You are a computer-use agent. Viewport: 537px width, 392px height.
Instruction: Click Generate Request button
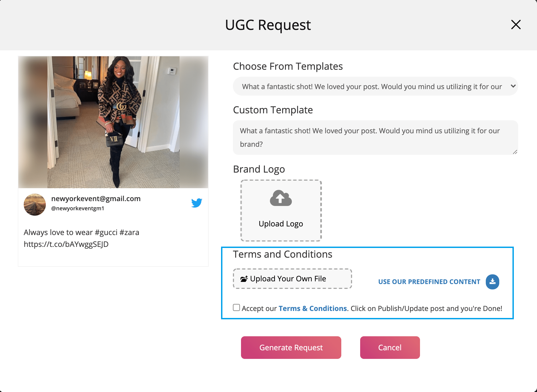pos(291,348)
